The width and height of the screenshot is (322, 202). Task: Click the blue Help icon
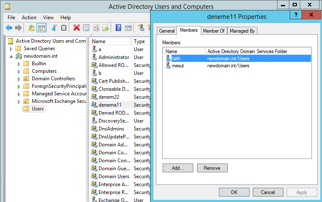[x=118, y=28]
